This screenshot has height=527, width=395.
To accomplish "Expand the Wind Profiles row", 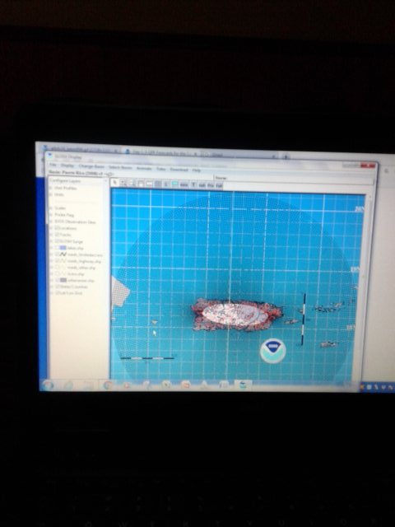I will (x=51, y=188).
